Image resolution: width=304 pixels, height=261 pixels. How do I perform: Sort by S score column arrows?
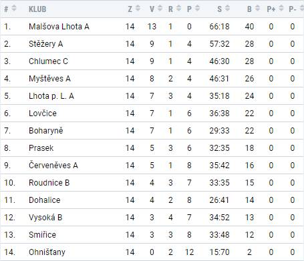227,8
